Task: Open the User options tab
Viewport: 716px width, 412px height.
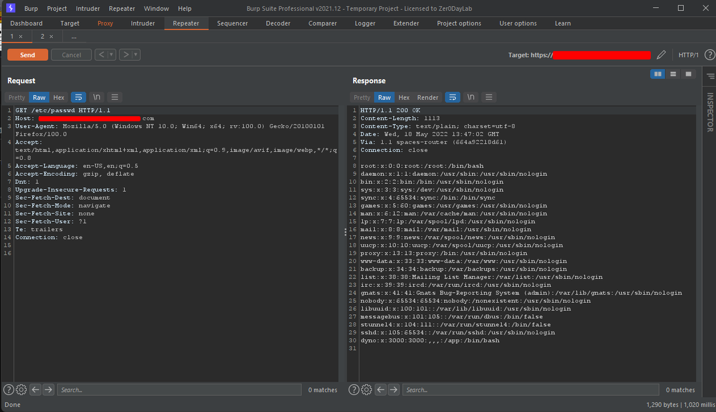Action: [x=518, y=23]
